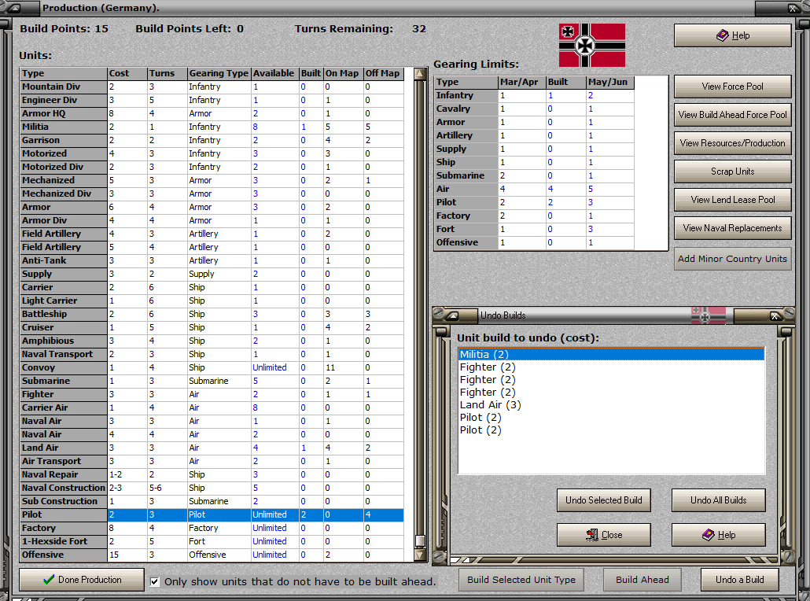Click Gearing Type column header
810x601 pixels.
tap(219, 73)
